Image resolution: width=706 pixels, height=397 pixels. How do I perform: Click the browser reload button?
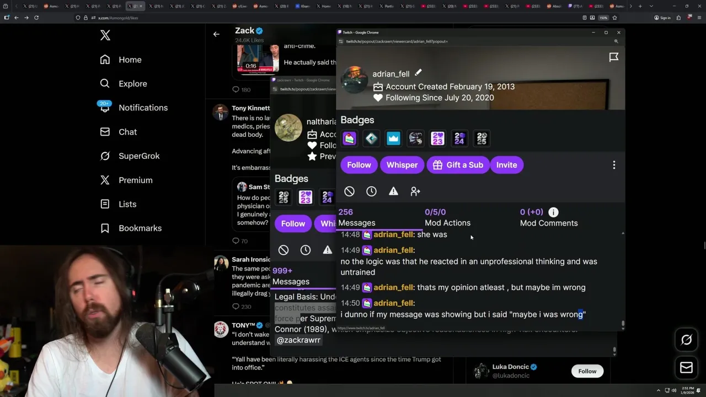tap(36, 18)
